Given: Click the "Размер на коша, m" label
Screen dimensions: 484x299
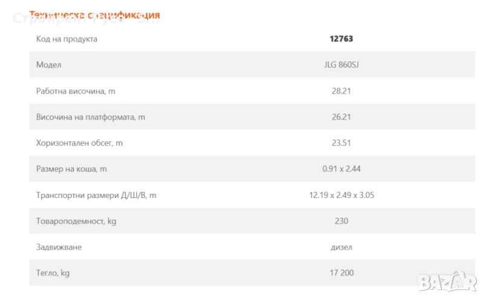Looking at the screenshot, I should coord(71,169).
